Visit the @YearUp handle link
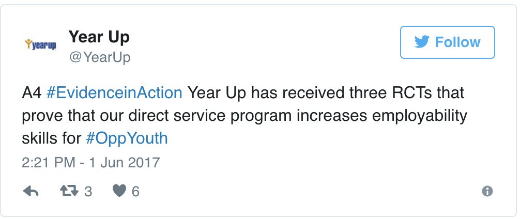The image size is (520, 219). click(x=99, y=57)
